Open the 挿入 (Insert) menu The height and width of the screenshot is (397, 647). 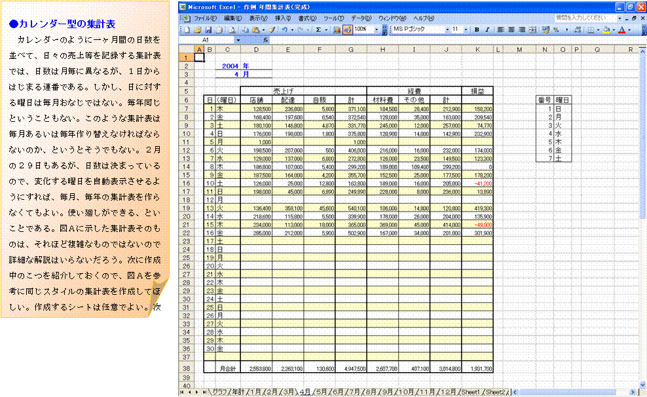click(283, 18)
